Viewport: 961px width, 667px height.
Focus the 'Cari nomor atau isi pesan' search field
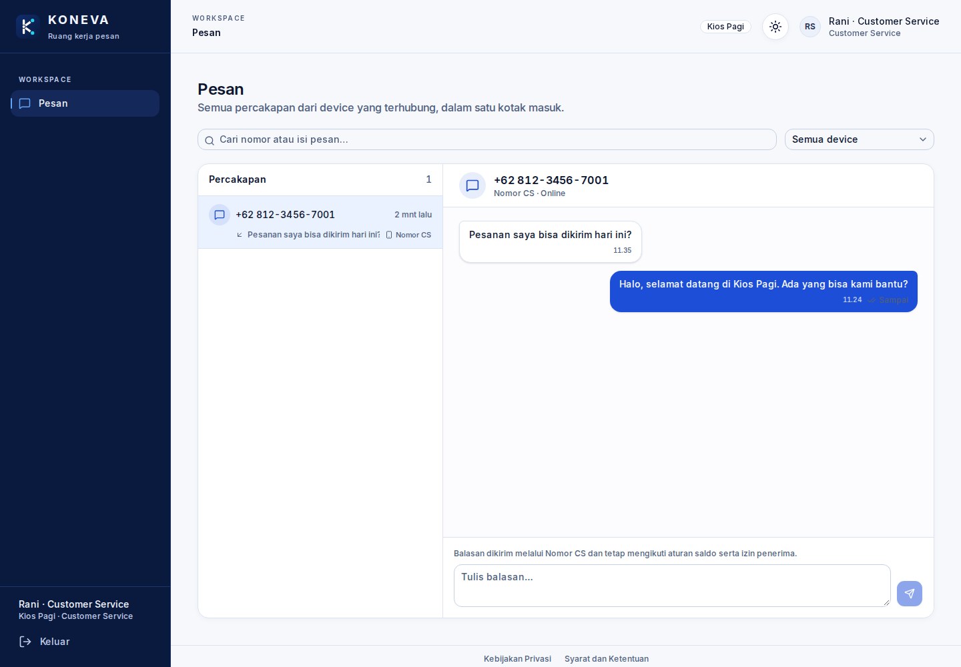[x=487, y=139]
